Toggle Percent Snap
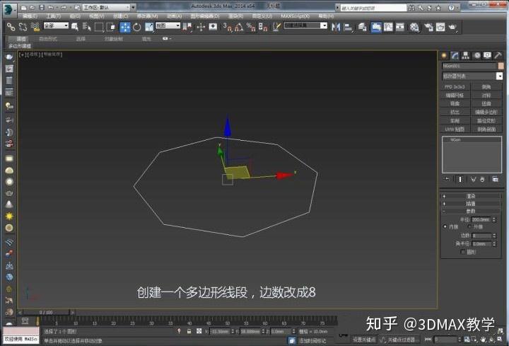This screenshot has width=509, height=346. point(250,27)
